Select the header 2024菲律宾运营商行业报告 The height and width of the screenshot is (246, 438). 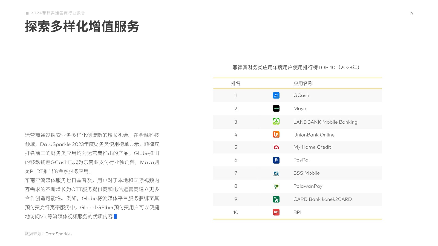[58, 13]
